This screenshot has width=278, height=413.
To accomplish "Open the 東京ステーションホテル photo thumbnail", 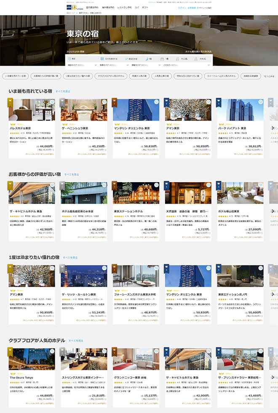I will 136,193.
